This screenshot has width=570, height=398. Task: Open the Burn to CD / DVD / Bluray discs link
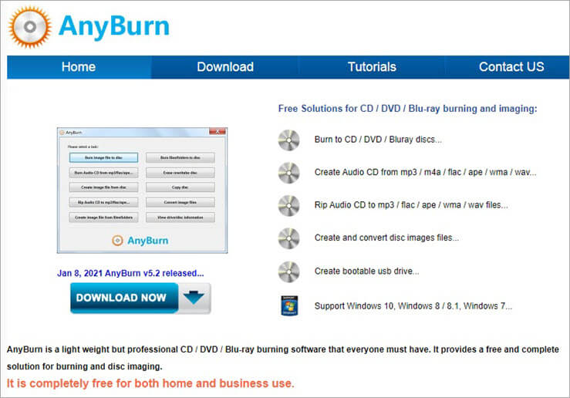pyautogui.click(x=378, y=140)
